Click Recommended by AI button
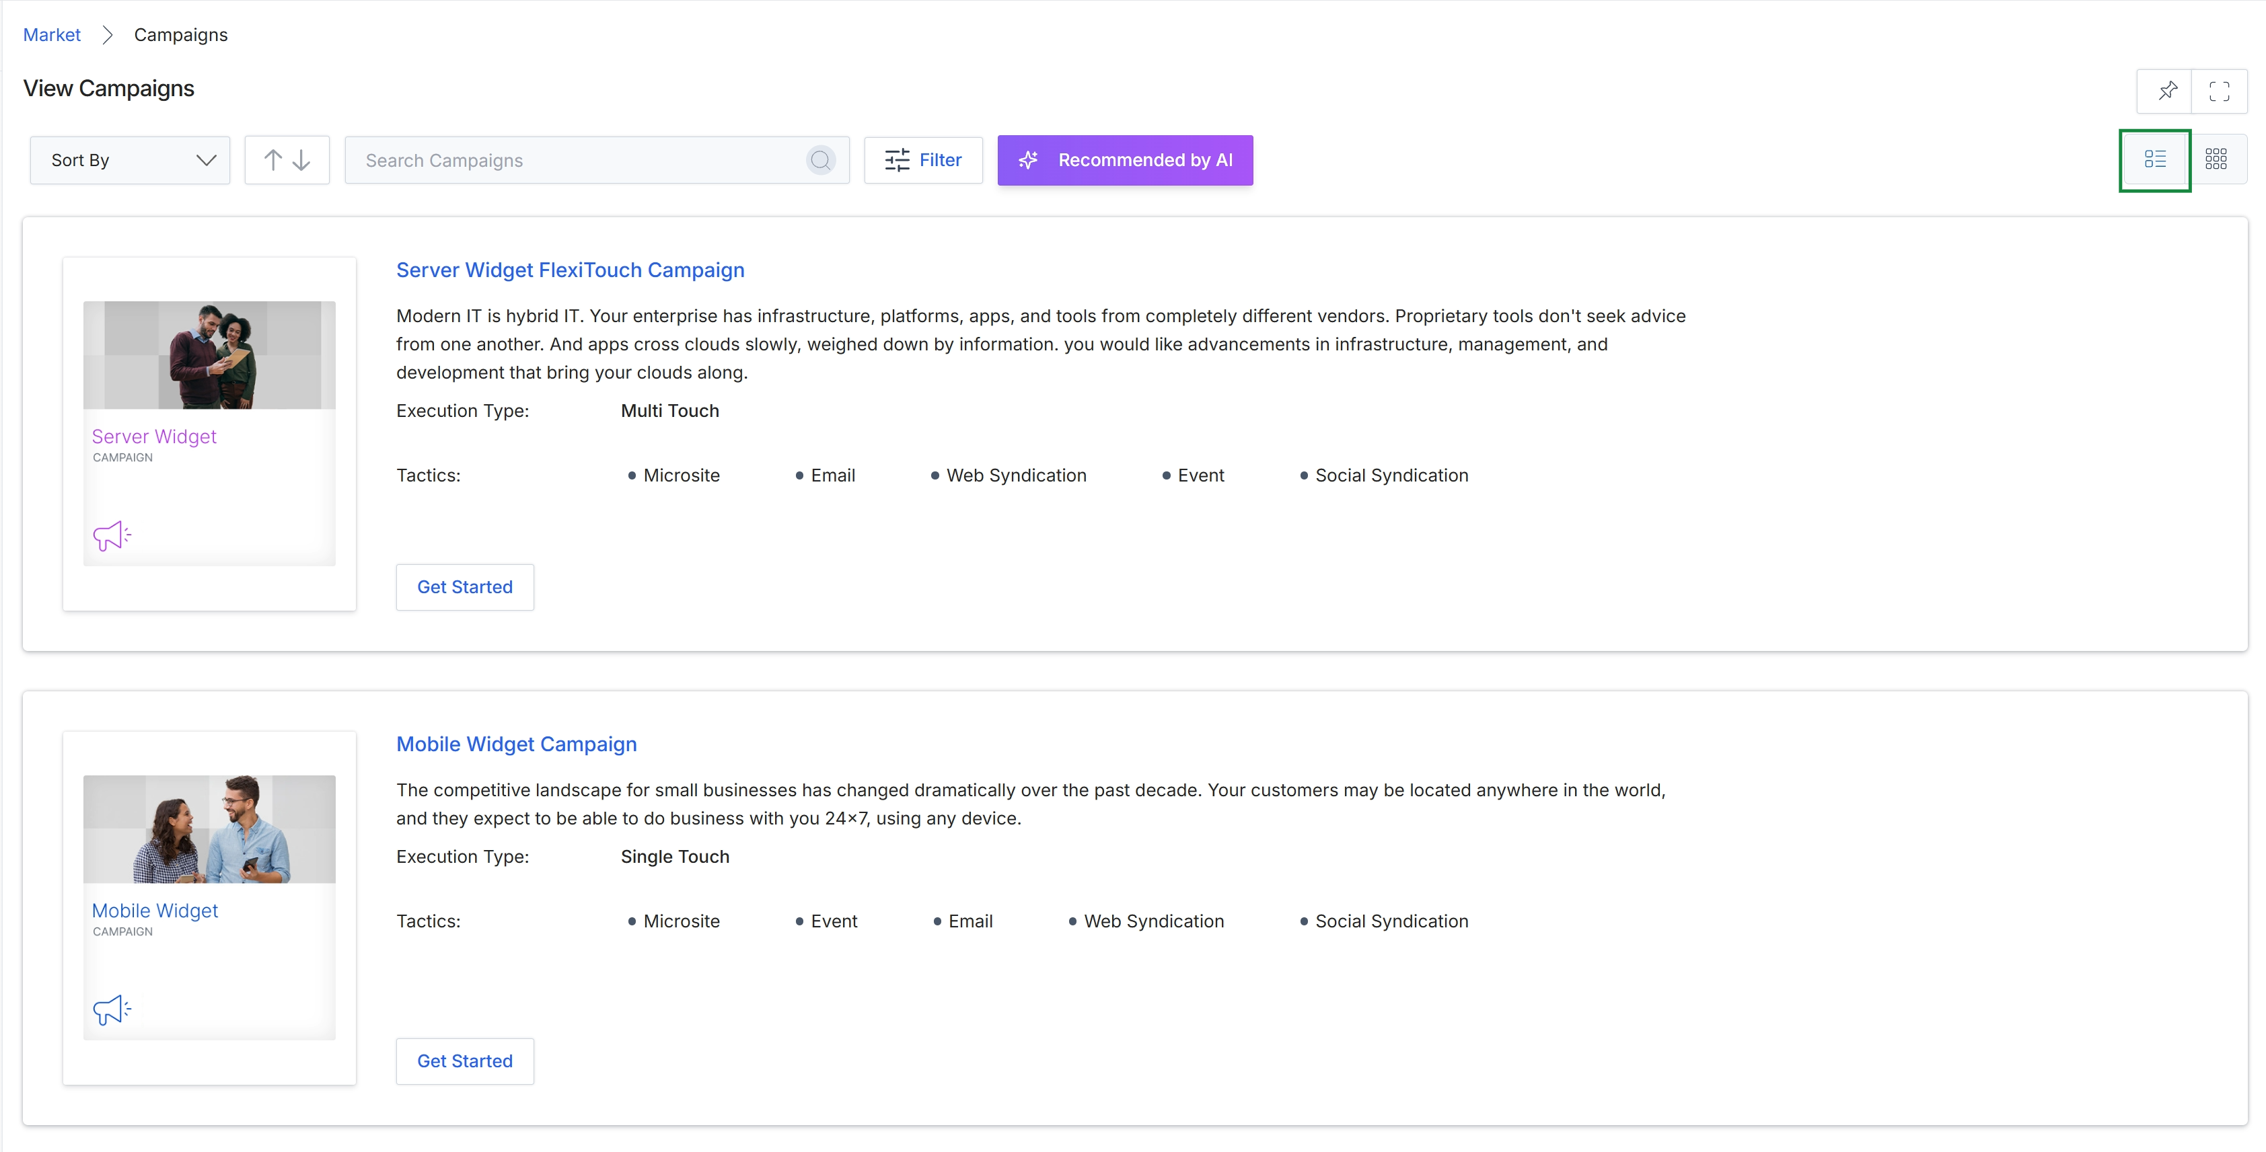Image resolution: width=2266 pixels, height=1152 pixels. pos(1125,160)
